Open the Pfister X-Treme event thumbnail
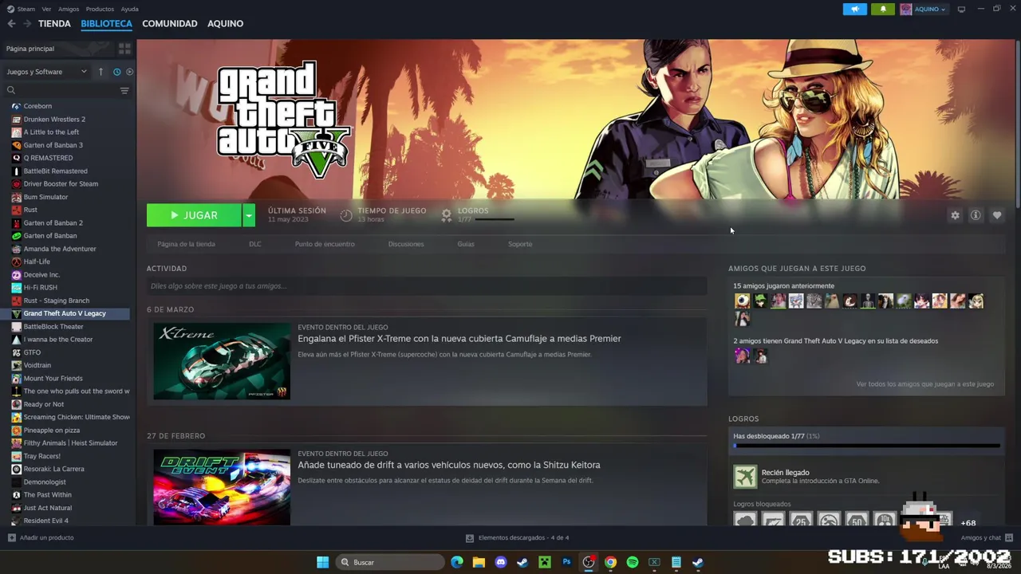Screen dimensions: 1021x574 222,361
